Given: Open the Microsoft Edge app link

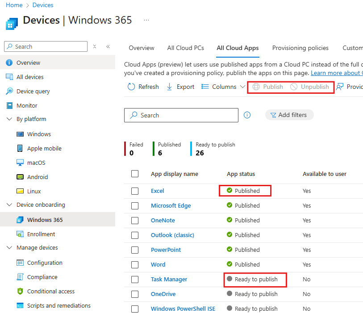Looking at the screenshot, I should click(x=171, y=206).
